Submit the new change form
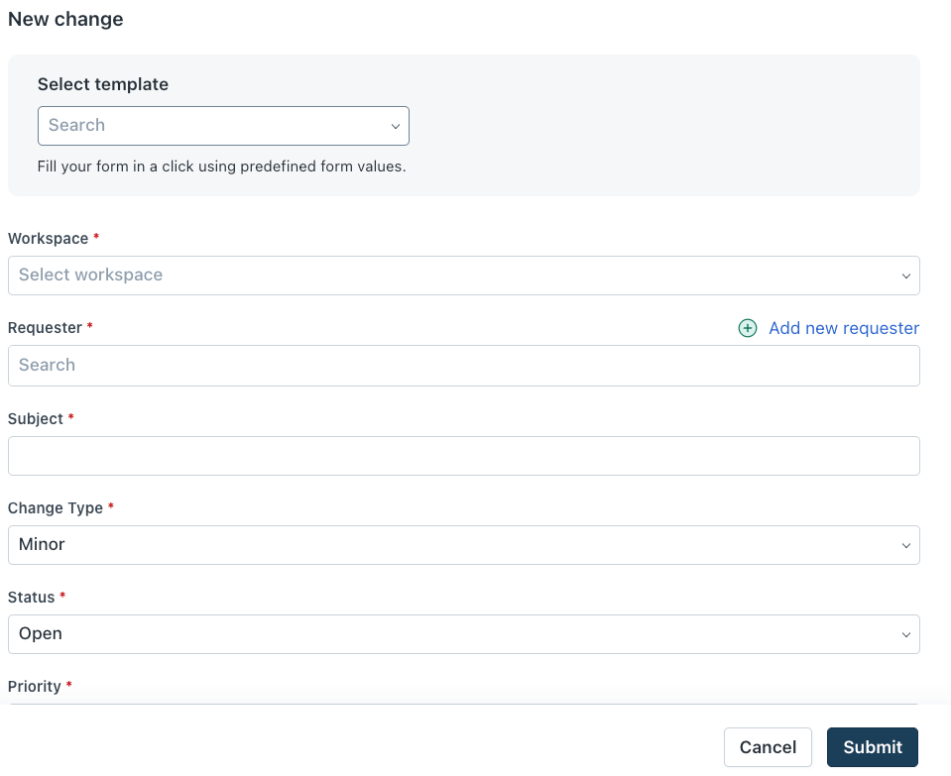This screenshot has height=776, width=951. coord(872,747)
